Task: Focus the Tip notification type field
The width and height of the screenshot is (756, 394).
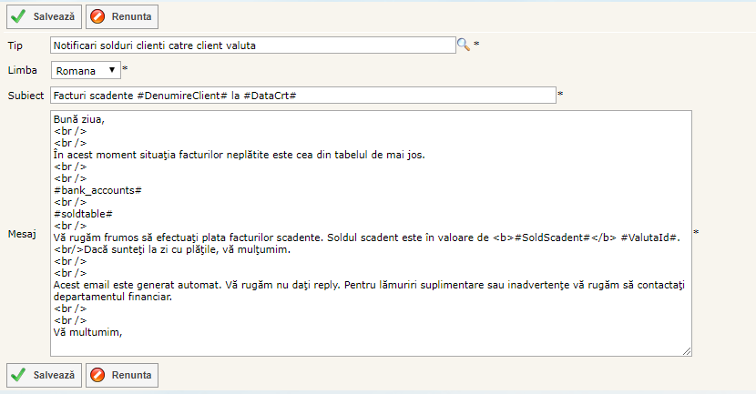Action: click(x=251, y=45)
